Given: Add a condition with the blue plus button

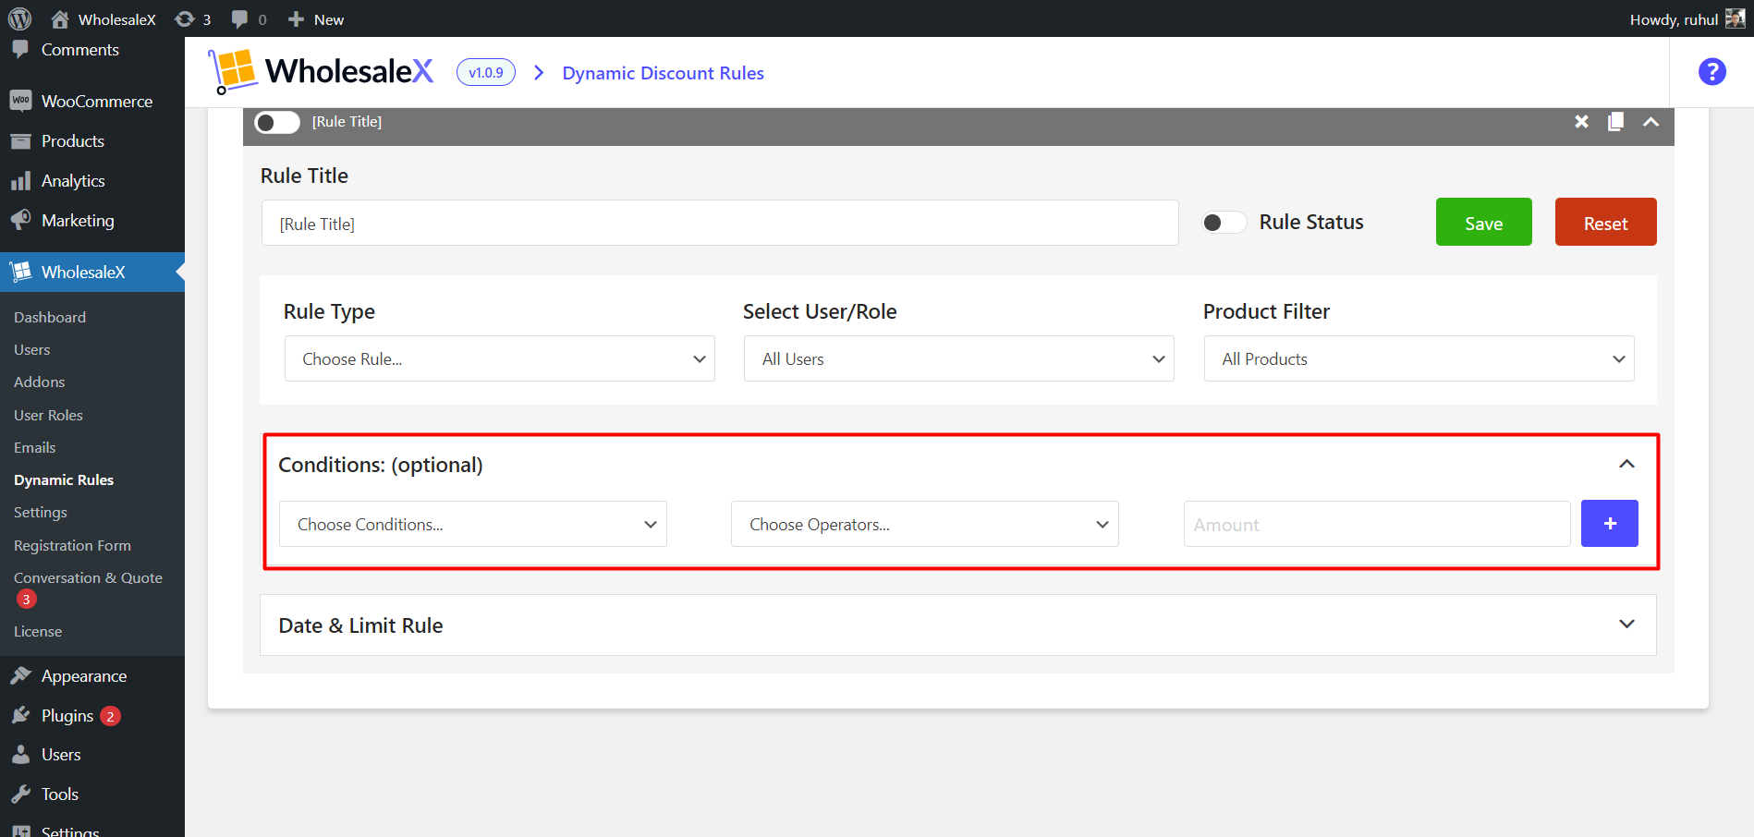Looking at the screenshot, I should pos(1609,524).
